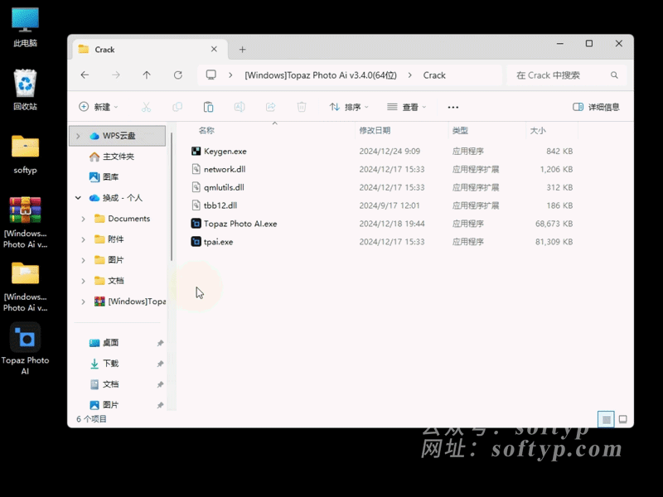663x497 pixels.
Task: Open the softyp desktop folder
Action: [x=25, y=154]
